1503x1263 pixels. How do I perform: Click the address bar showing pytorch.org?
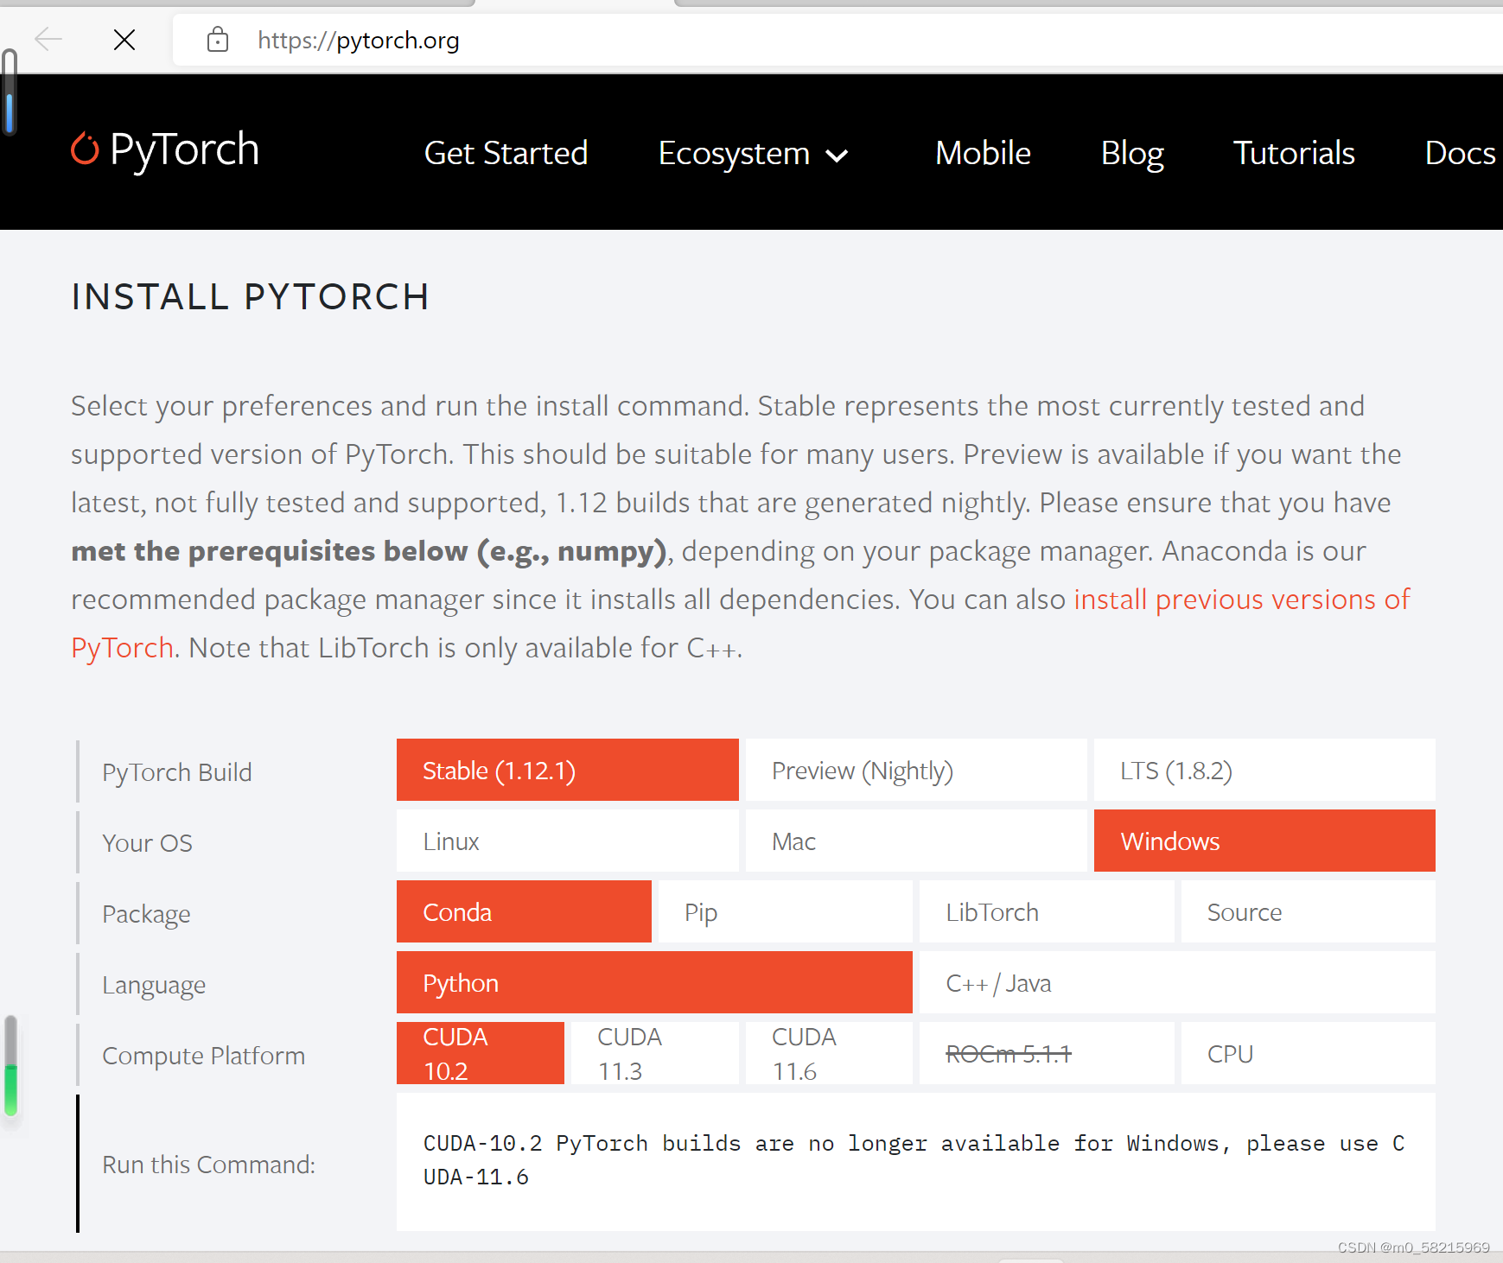pyautogui.click(x=837, y=40)
